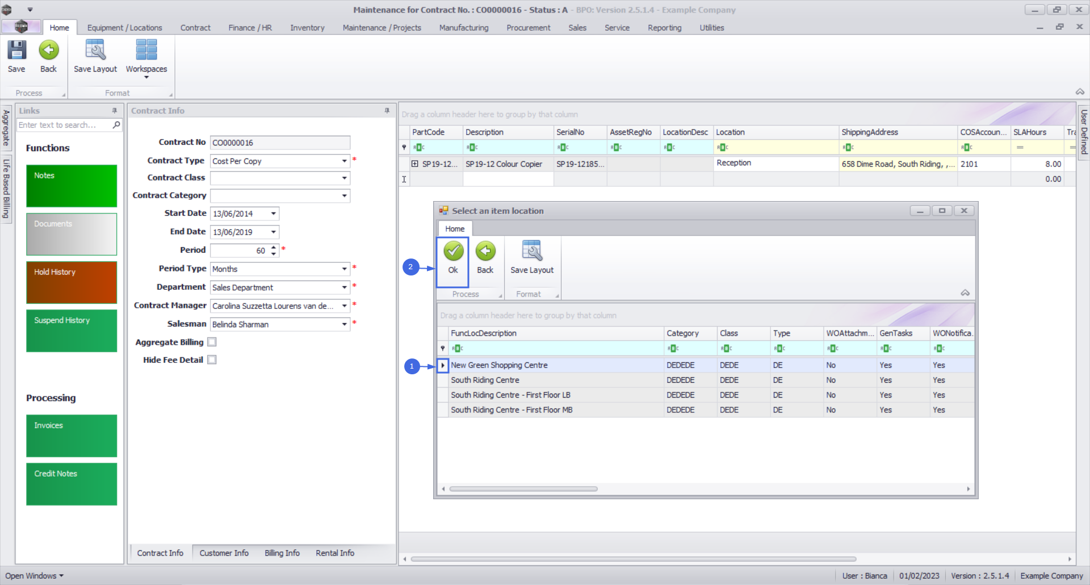The height and width of the screenshot is (585, 1090).
Task: Click the main ribbon Back arrow icon
Action: click(x=49, y=51)
